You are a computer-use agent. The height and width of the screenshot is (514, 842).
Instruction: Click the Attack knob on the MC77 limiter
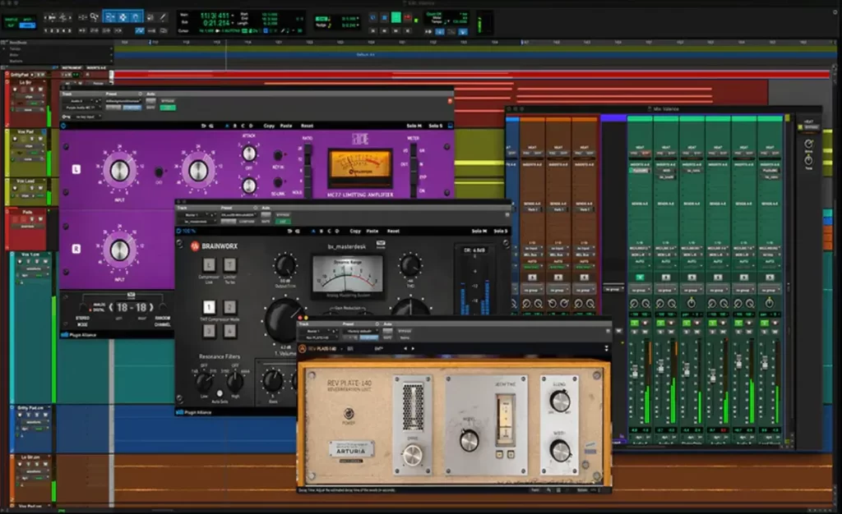[x=249, y=154]
